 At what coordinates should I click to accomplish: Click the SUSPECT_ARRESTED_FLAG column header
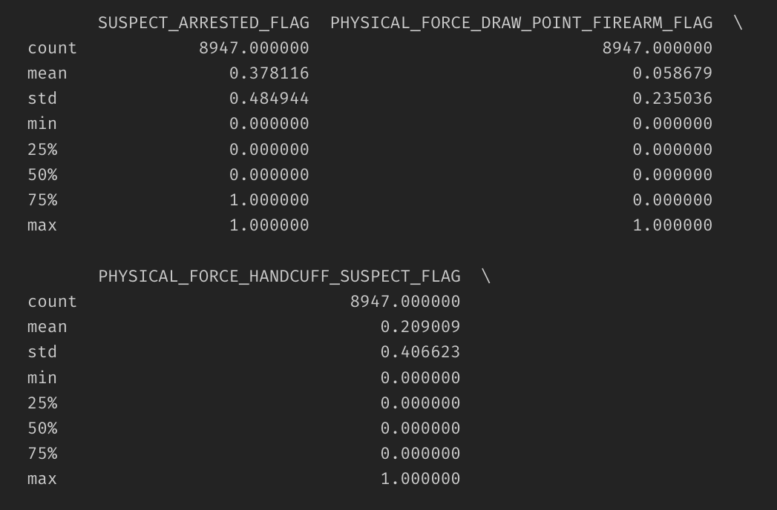[x=203, y=23]
